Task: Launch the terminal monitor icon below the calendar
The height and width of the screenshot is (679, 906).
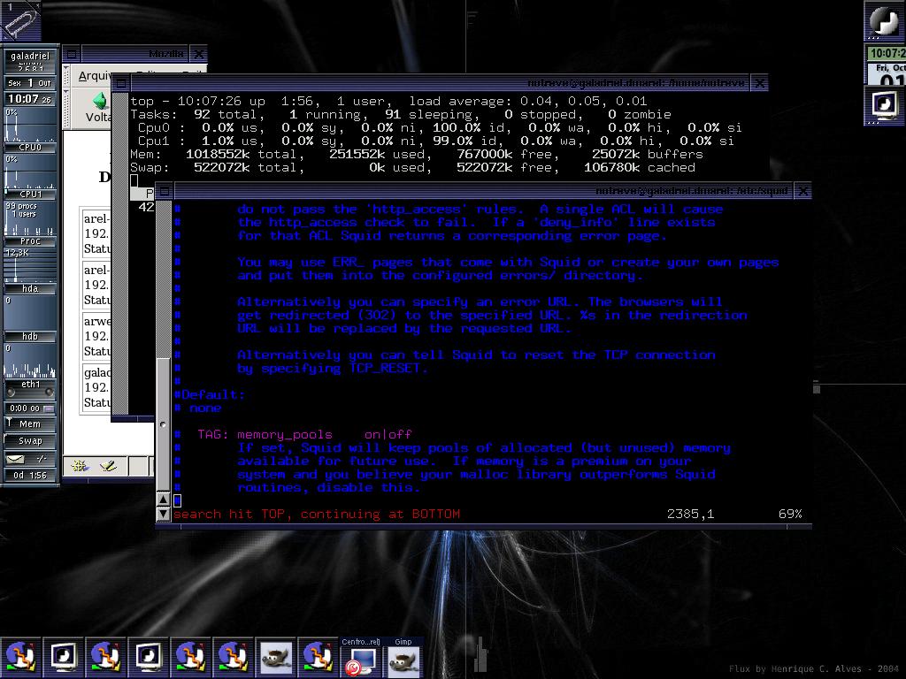Action: [x=885, y=106]
